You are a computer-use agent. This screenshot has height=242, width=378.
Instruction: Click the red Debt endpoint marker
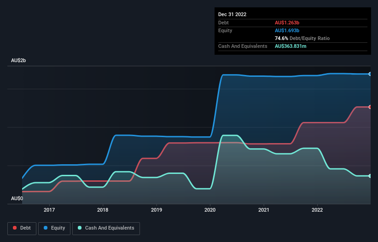point(370,107)
